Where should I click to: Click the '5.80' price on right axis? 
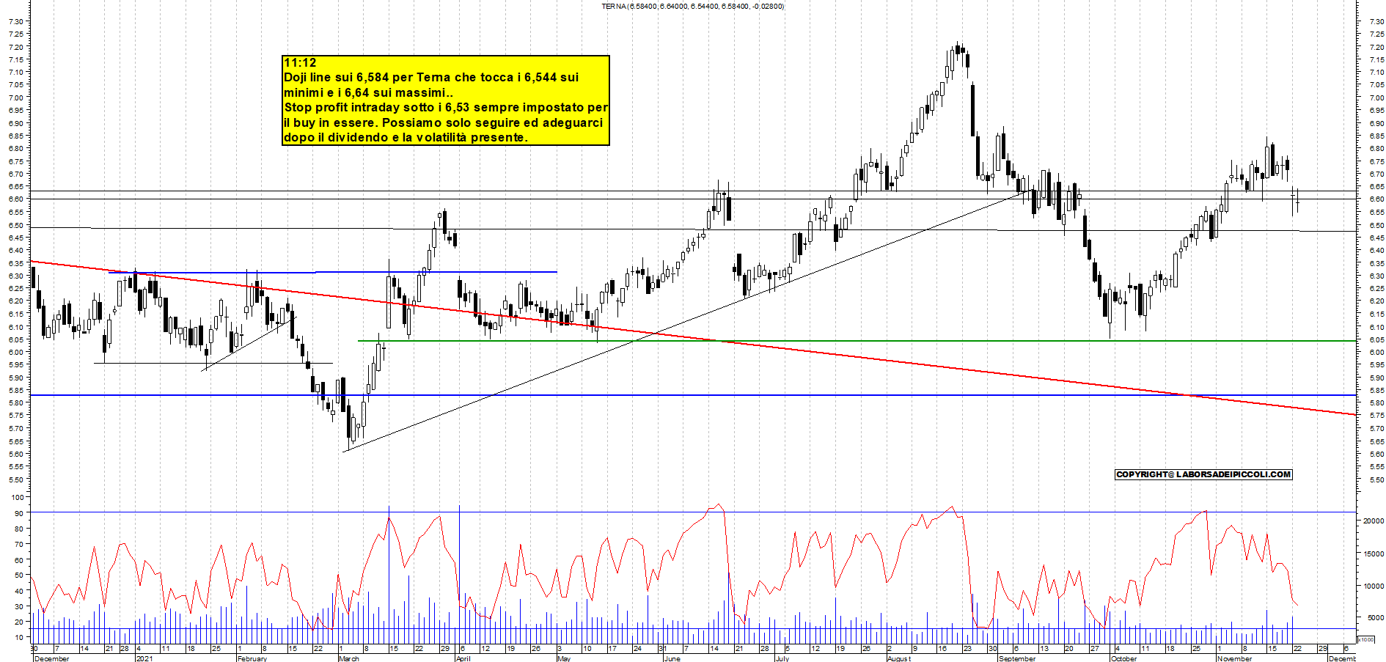(1376, 403)
